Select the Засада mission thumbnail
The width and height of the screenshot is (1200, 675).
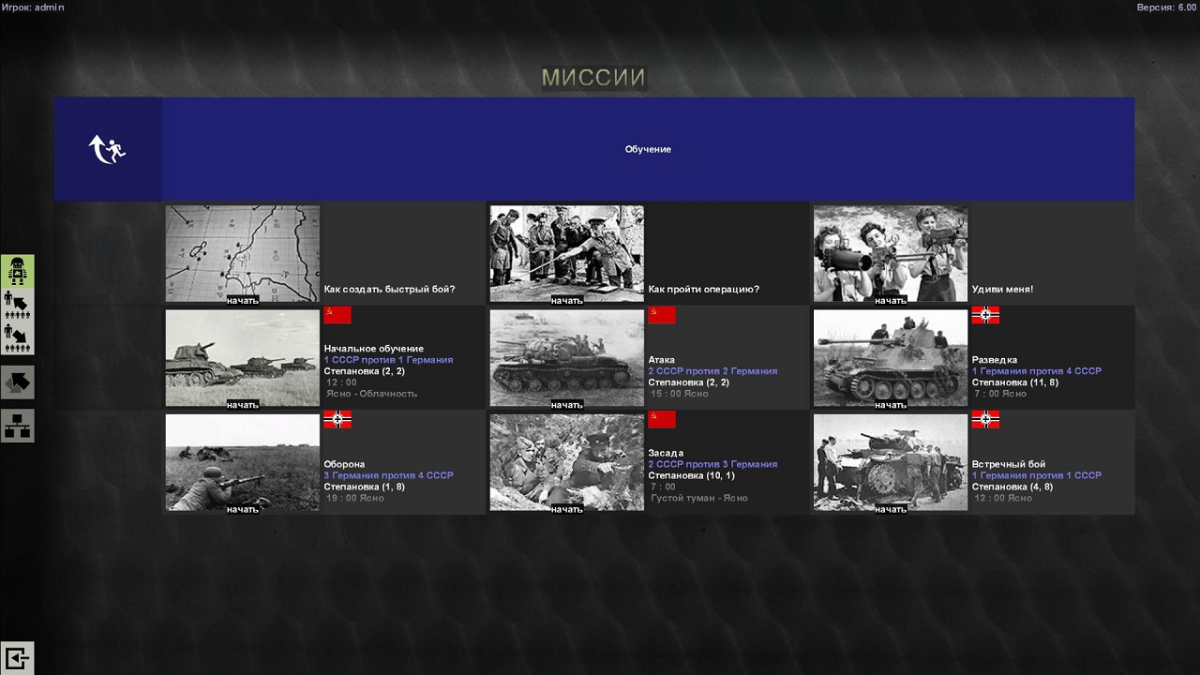tap(566, 461)
